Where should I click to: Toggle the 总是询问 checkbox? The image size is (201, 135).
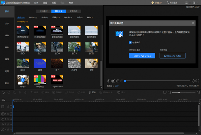click(130, 43)
